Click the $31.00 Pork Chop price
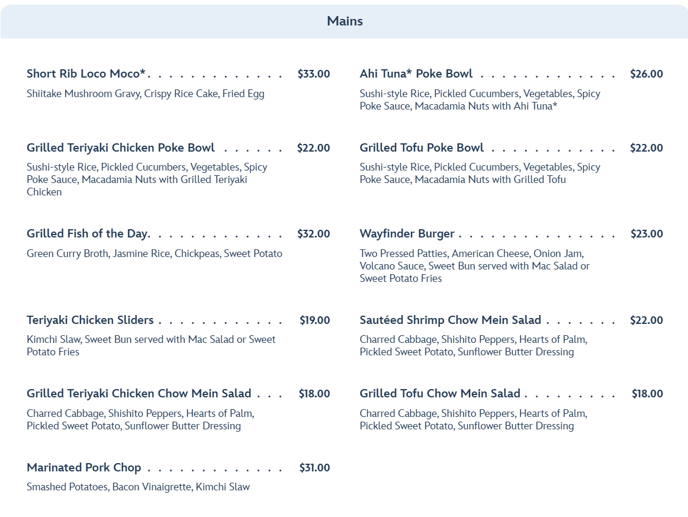This screenshot has width=688, height=517. tap(314, 468)
